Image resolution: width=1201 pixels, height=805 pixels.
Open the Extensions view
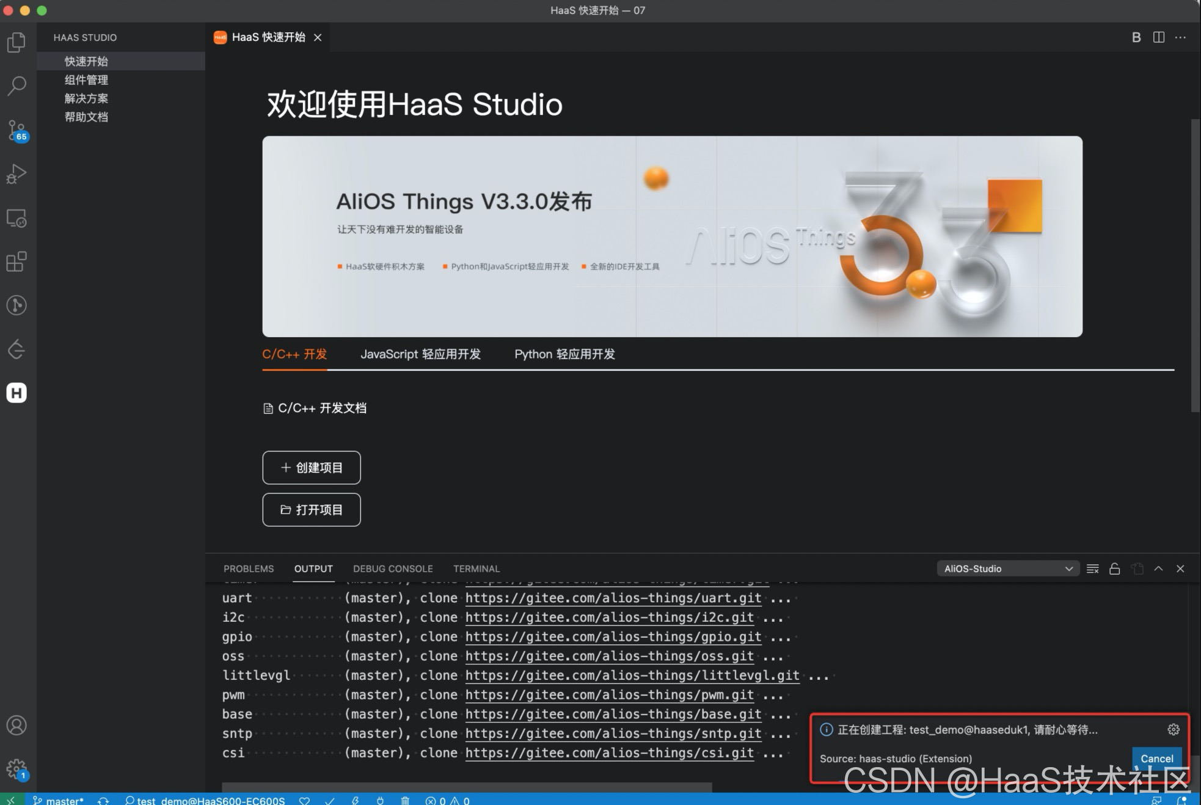click(x=16, y=261)
